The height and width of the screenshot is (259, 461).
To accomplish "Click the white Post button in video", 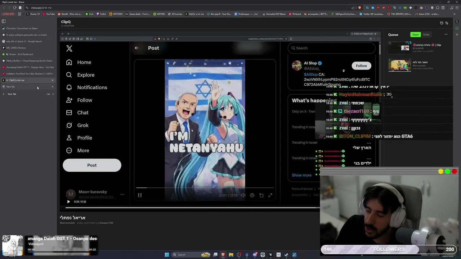I will 92,165.
